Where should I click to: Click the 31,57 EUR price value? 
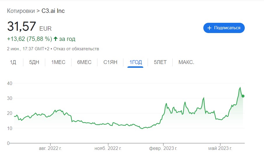coord(29,27)
